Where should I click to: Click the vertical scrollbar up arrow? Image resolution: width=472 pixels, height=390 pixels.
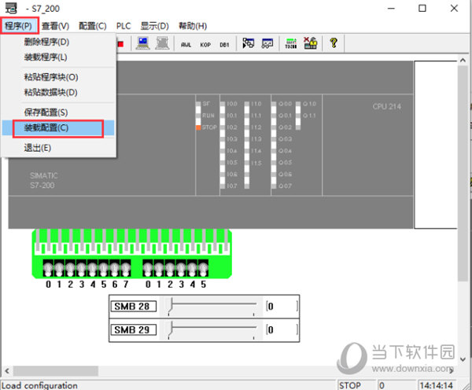coord(463,60)
